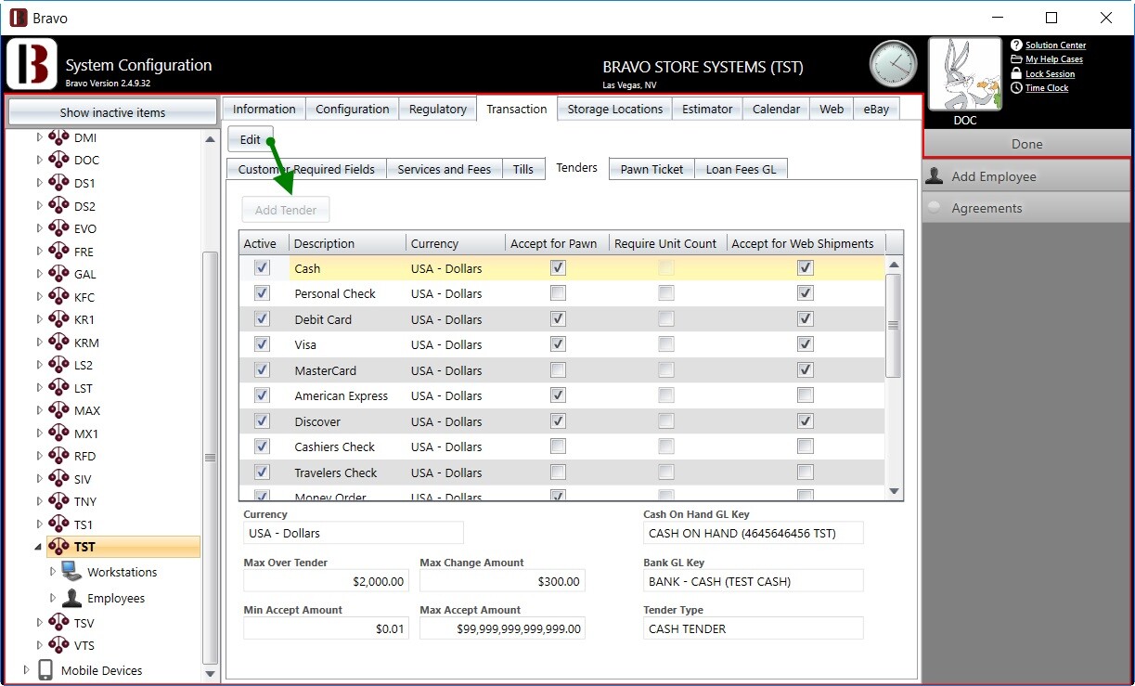Click the Lock Session padlock icon
Viewport: 1135px width, 686px height.
coord(1016,73)
